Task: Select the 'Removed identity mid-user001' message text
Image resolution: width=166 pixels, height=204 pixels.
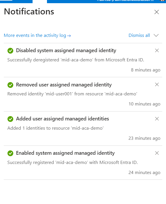Action: (x=72, y=94)
